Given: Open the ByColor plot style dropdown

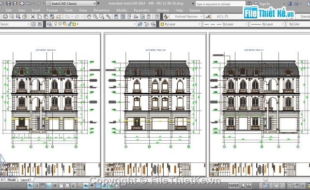Looking at the screenshot, I should pos(298,24).
